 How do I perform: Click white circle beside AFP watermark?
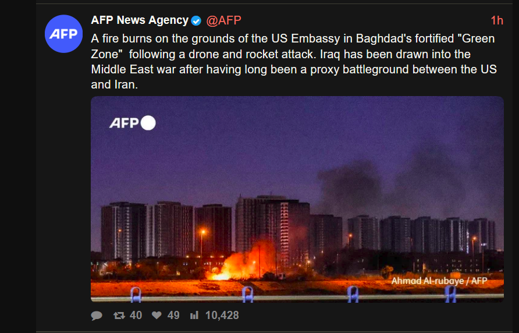148,123
